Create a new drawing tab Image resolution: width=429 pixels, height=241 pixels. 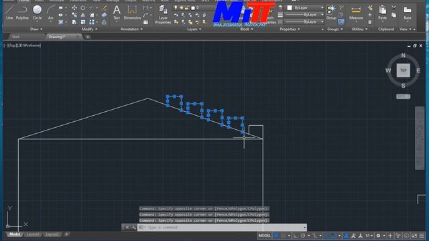(x=88, y=37)
